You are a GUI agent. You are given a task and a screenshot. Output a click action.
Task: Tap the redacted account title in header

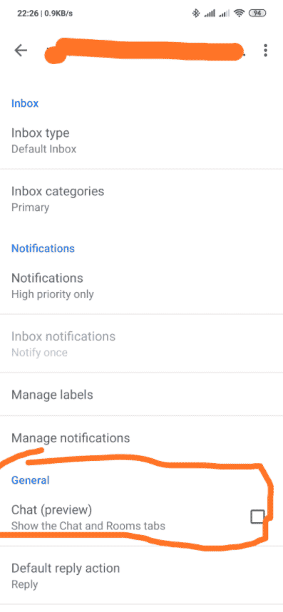click(145, 51)
